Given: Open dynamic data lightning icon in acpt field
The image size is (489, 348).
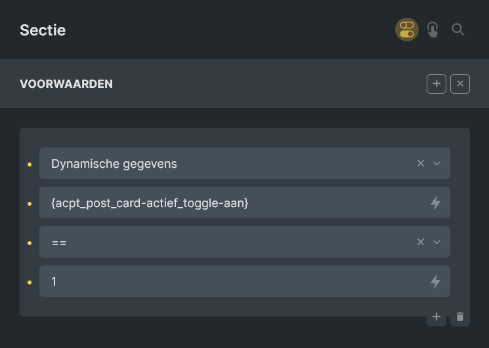Looking at the screenshot, I should (435, 203).
